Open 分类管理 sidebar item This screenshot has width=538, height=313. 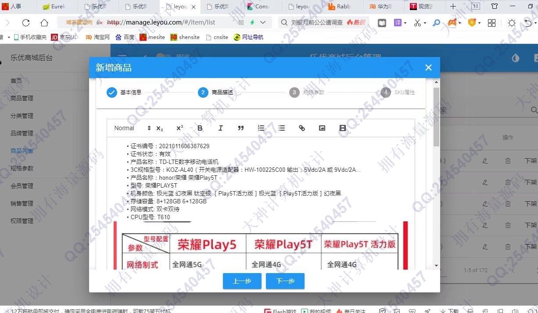(22, 116)
